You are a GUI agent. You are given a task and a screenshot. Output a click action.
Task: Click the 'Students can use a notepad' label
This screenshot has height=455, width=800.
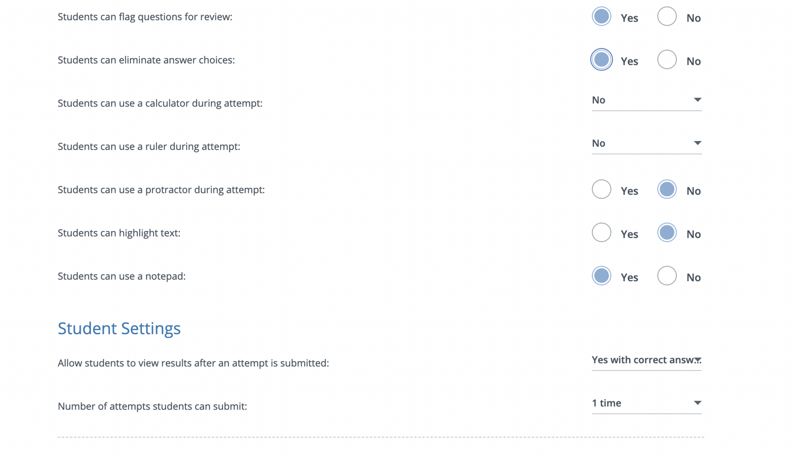pyautogui.click(x=121, y=277)
